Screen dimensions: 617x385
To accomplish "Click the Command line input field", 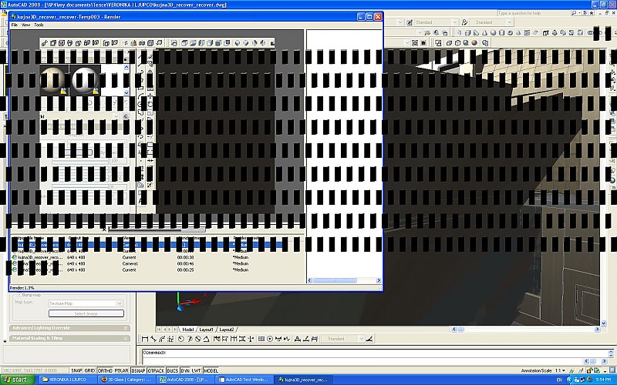I will (374, 353).
